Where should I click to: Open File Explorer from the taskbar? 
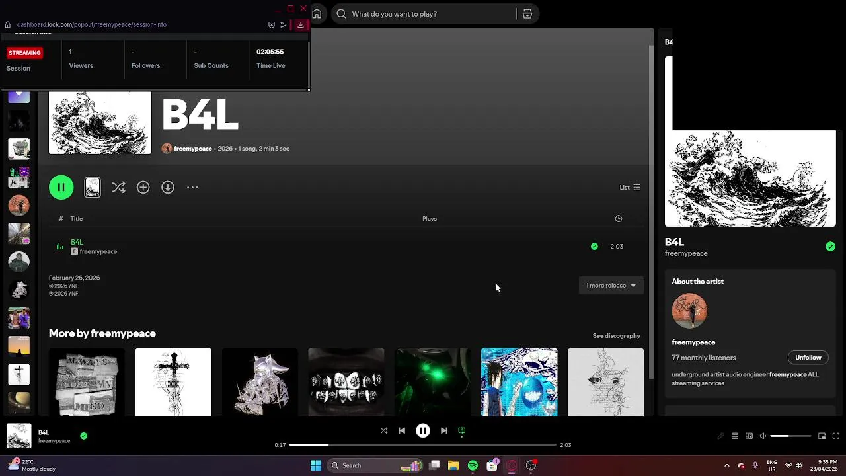[x=453, y=466]
